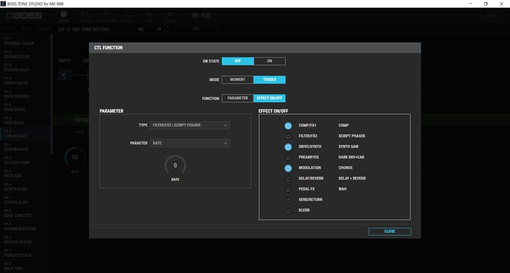Click the DARK DRV+CAB effect label
The image size is (510, 273).
click(x=351, y=157)
